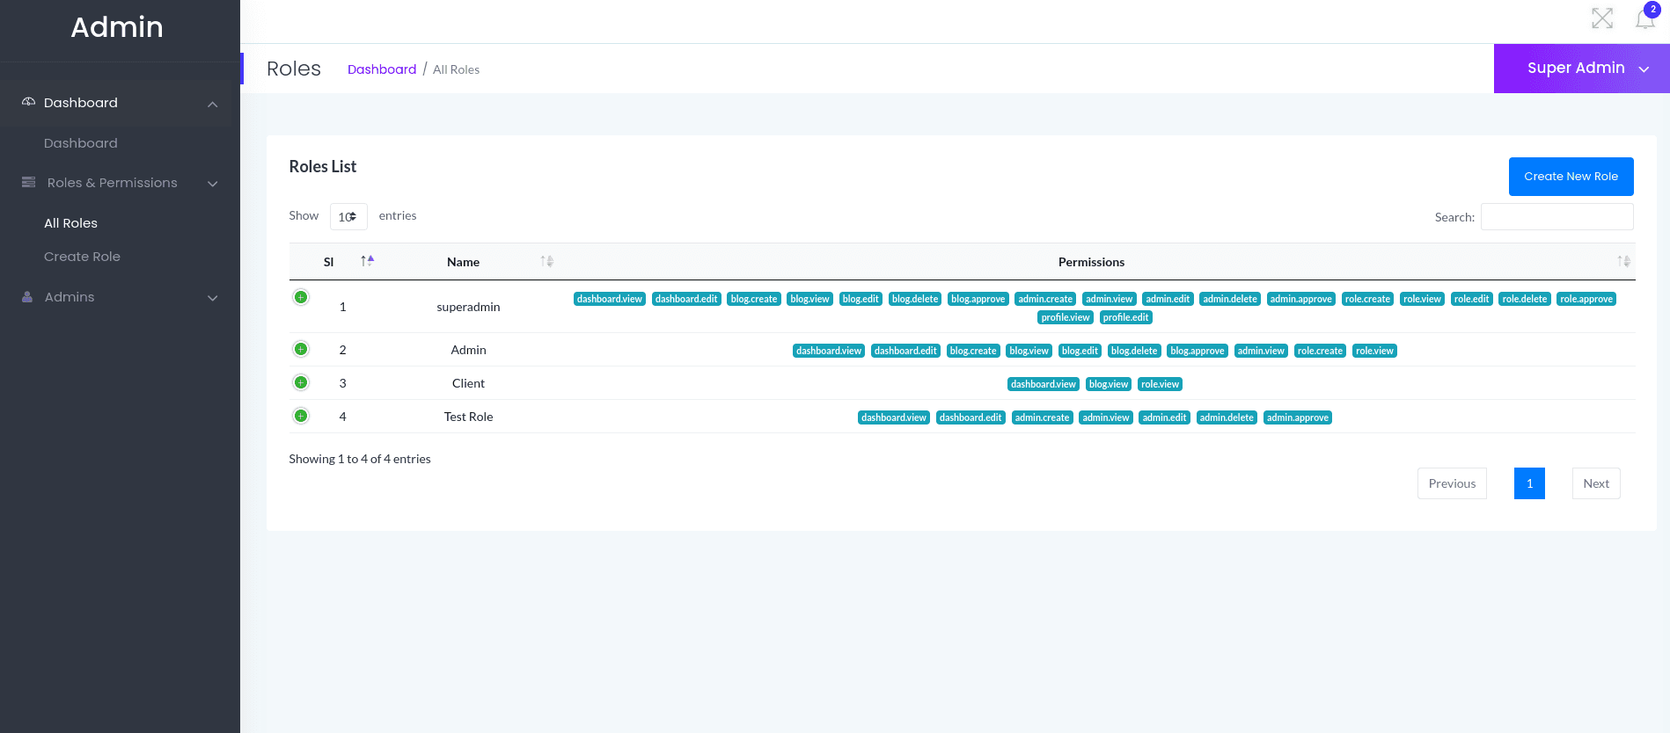Open the Super Admin account dropdown
1670x733 pixels.
(x=1582, y=69)
